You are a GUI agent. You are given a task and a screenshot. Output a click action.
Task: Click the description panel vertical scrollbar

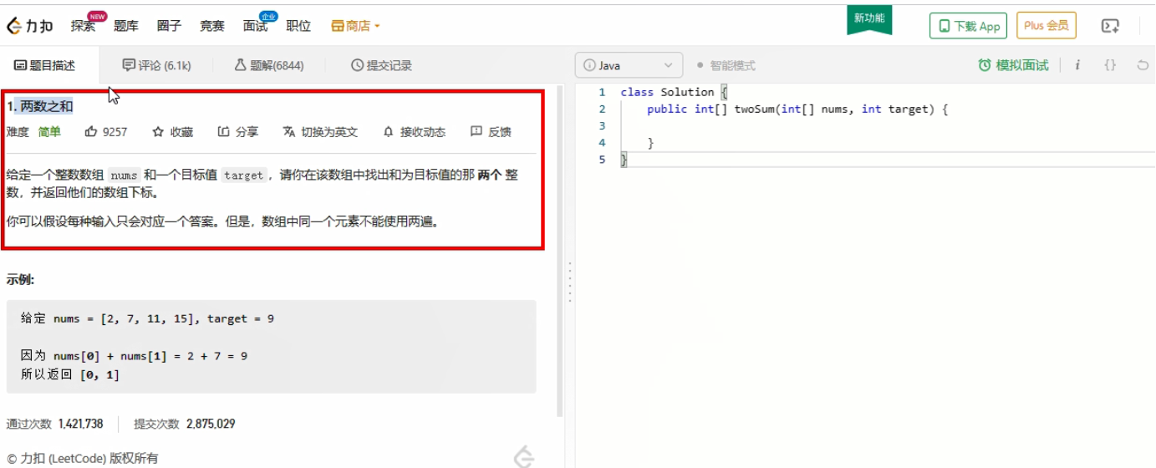coord(560,251)
